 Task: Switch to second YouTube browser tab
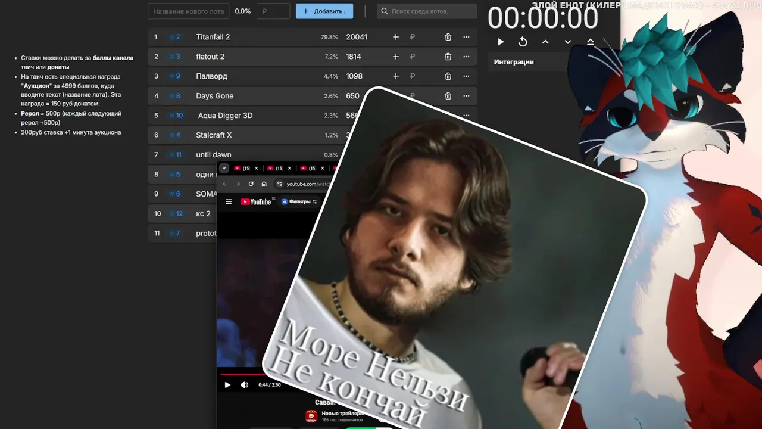tap(275, 169)
